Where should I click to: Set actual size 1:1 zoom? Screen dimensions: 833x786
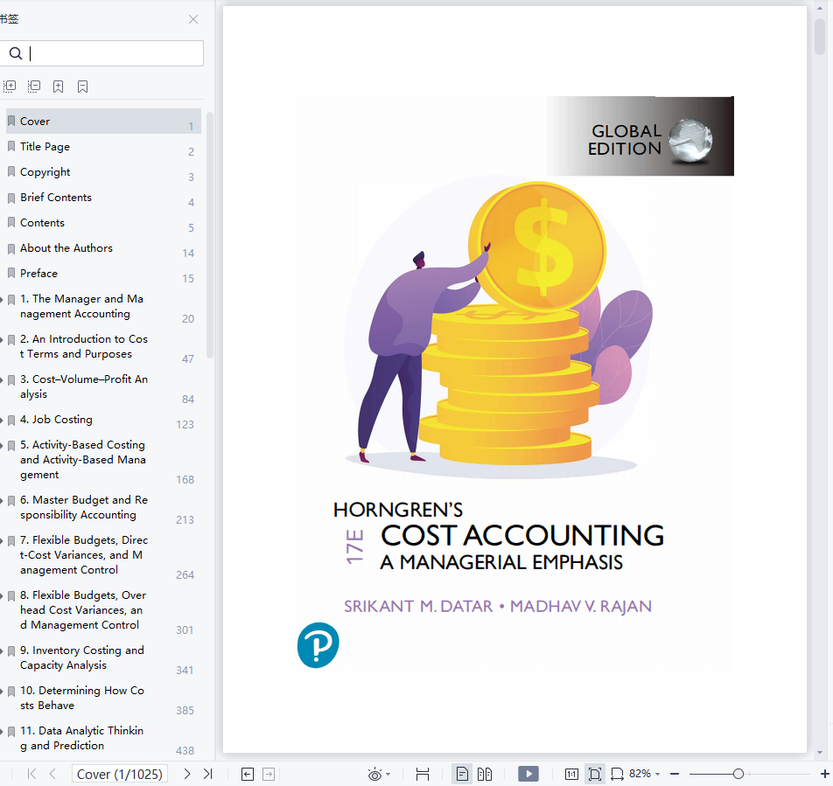[571, 775]
